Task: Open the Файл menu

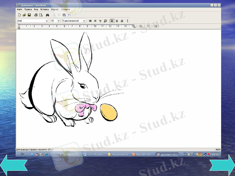Action: click(19, 9)
